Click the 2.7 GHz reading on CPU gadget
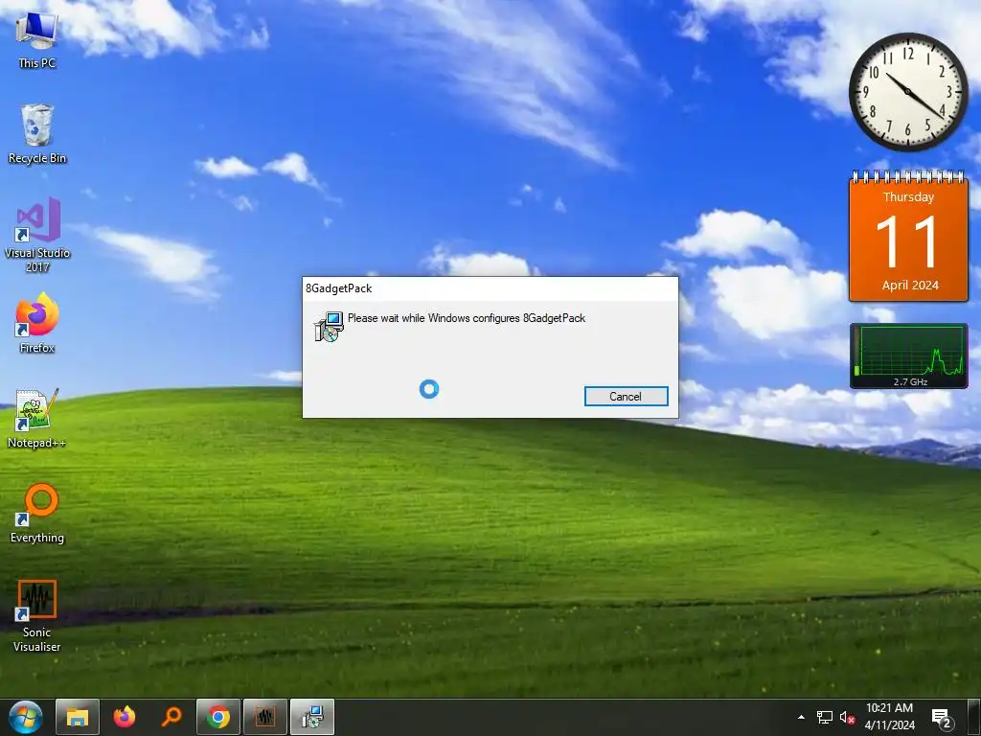981x736 pixels. [x=910, y=381]
